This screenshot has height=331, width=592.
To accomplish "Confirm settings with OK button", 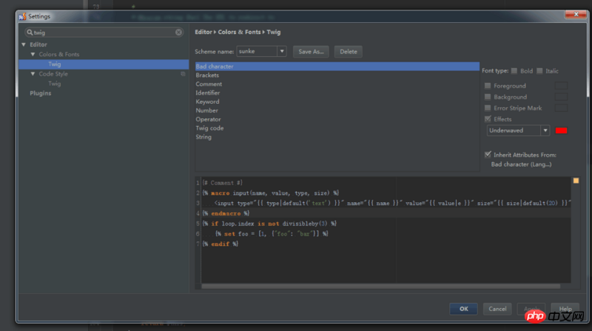I will click(464, 309).
